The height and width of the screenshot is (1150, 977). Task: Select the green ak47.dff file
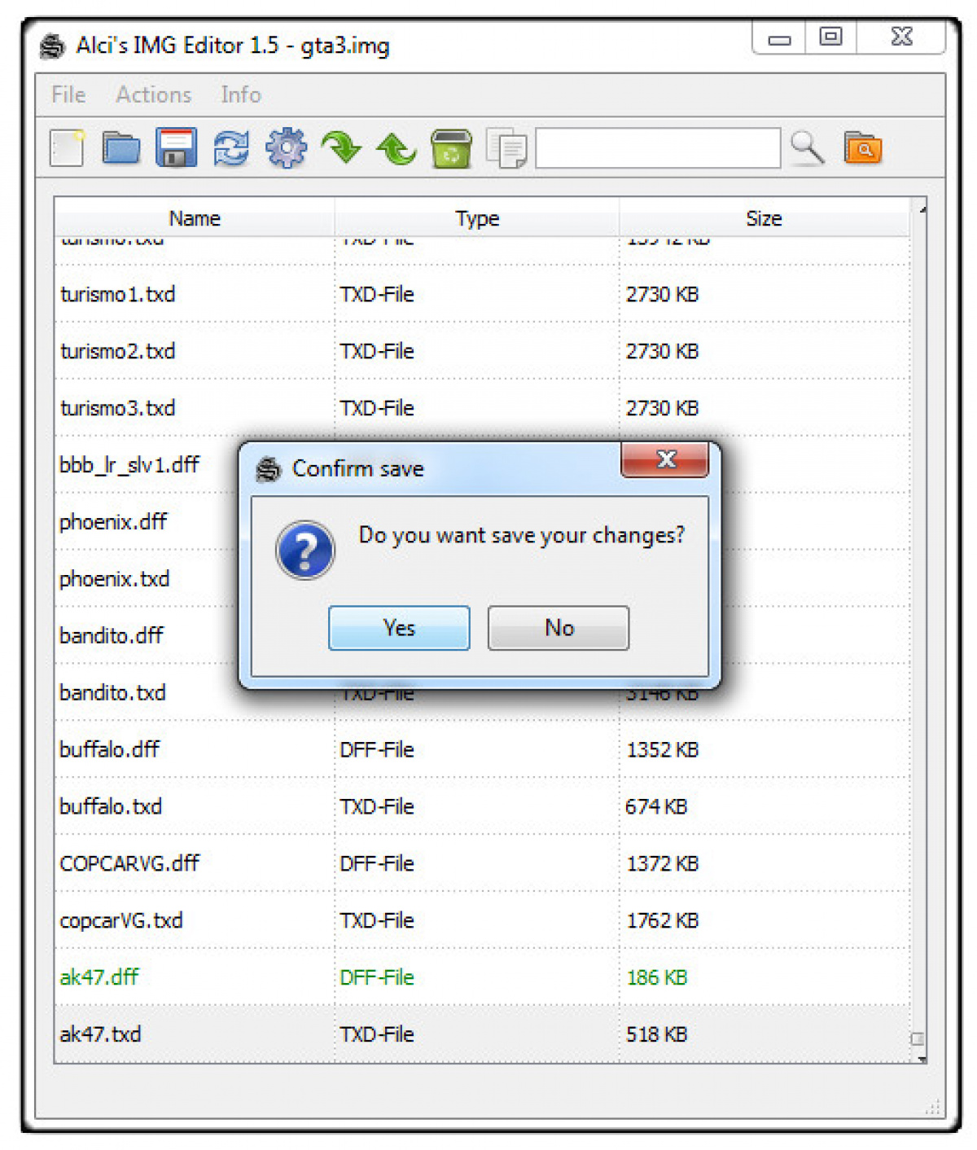(99, 977)
